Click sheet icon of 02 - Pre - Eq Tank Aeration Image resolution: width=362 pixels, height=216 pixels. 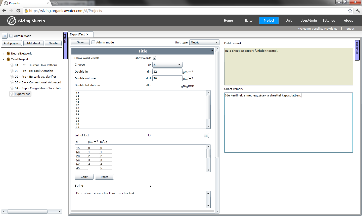[12, 71]
